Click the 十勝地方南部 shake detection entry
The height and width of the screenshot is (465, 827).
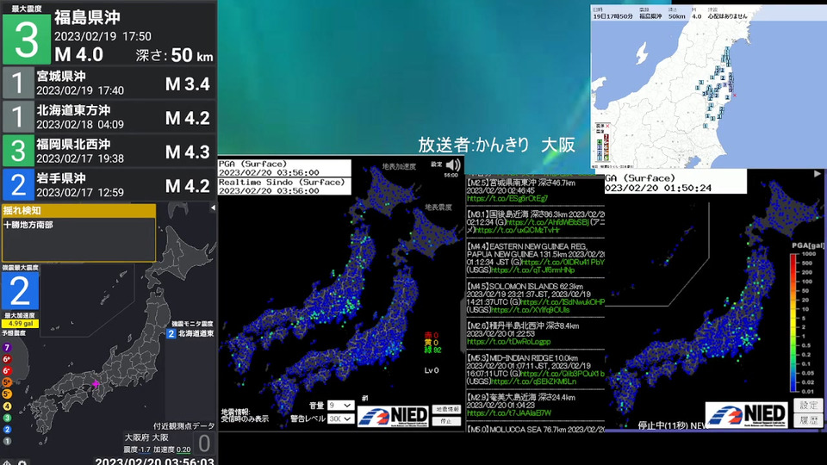click(x=28, y=225)
